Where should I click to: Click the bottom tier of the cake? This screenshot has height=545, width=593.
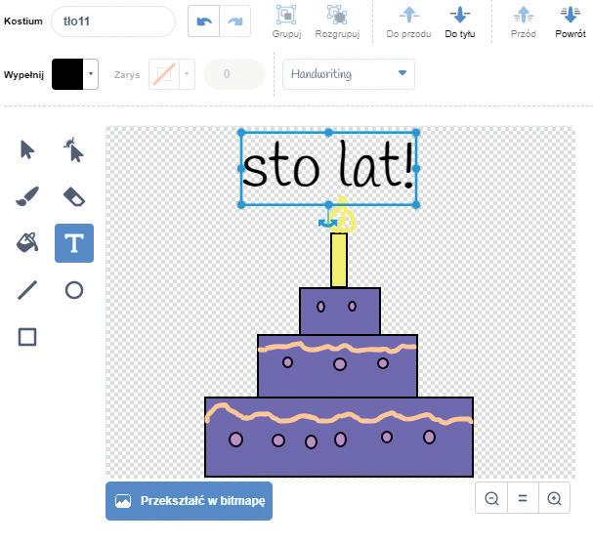click(x=339, y=437)
